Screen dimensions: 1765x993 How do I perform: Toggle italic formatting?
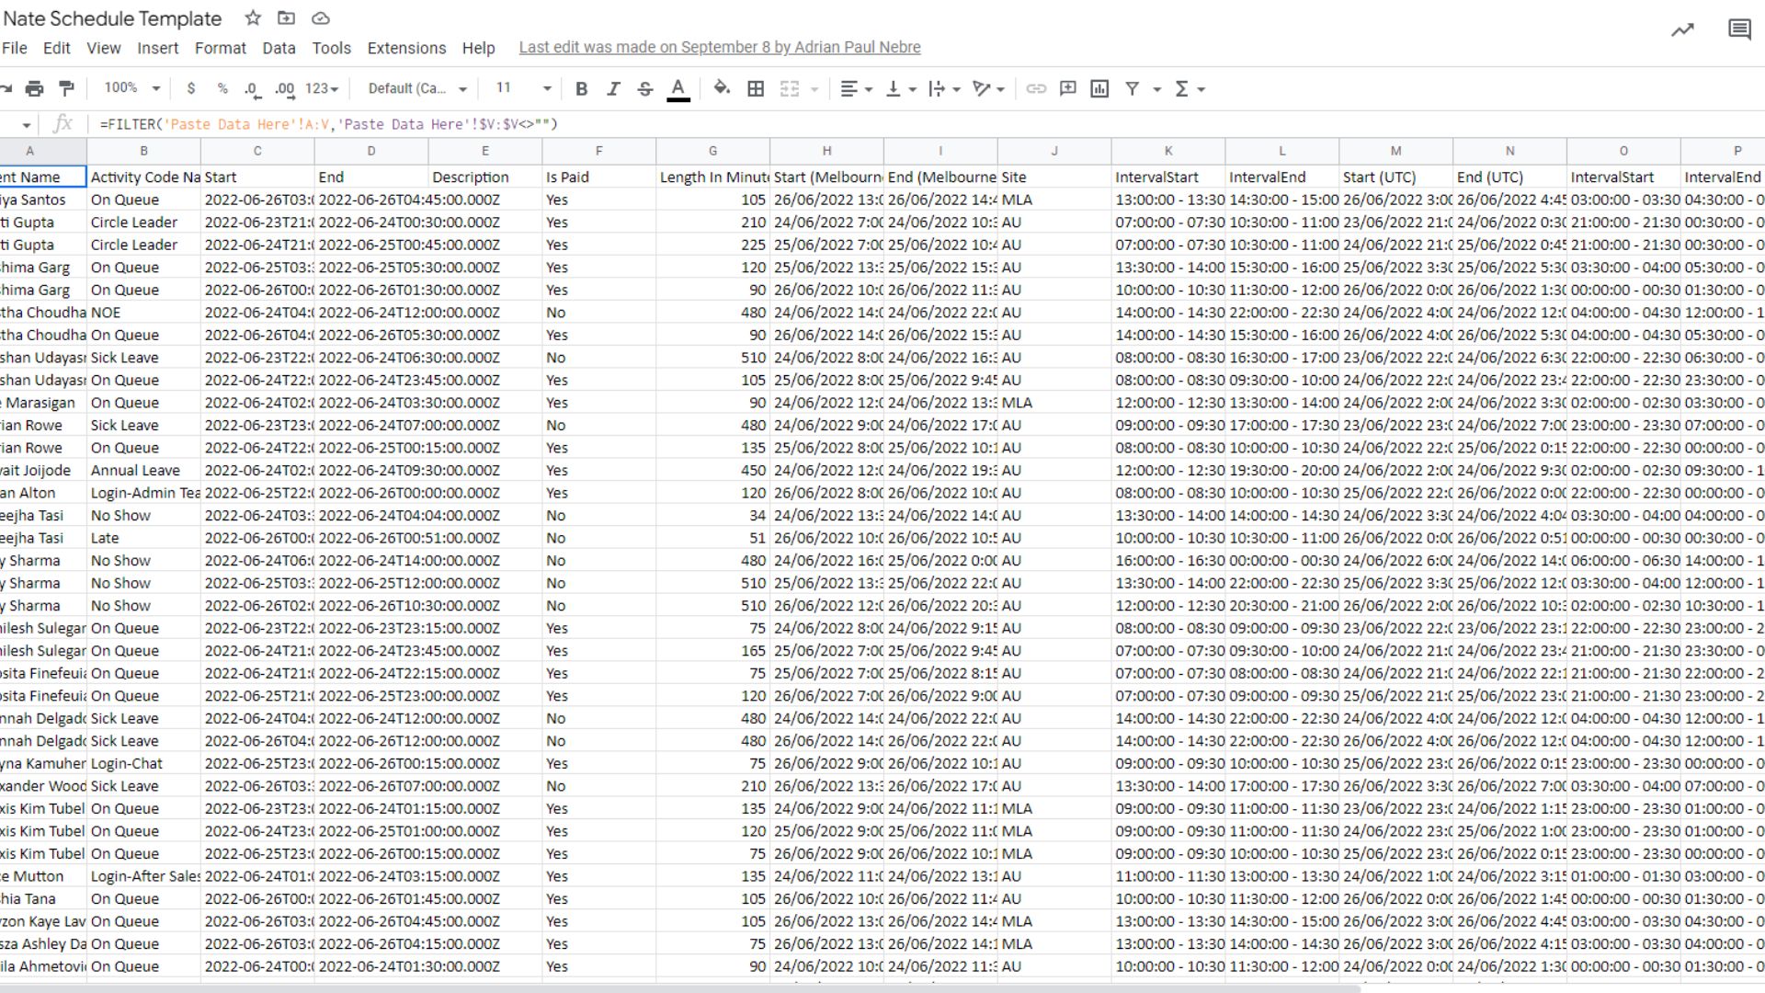[613, 88]
